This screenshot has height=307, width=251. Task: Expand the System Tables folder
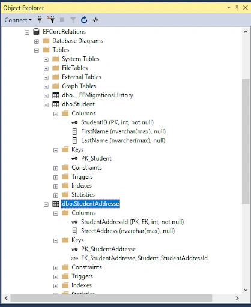pyautogui.click(x=46, y=59)
